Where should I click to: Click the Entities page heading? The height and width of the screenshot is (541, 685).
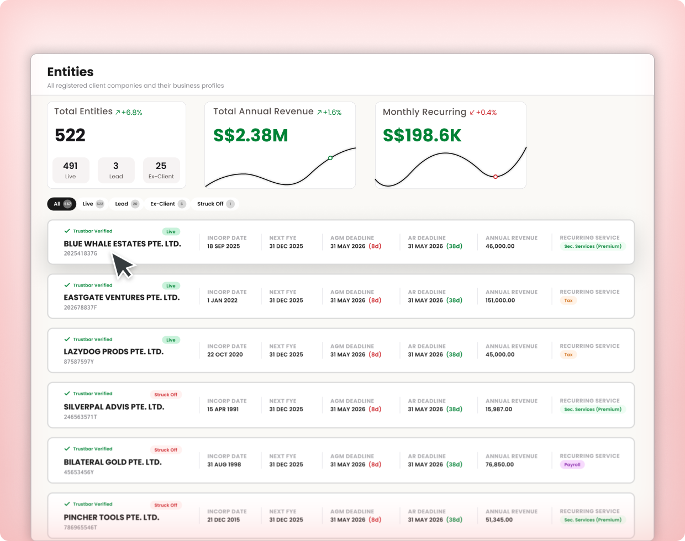pyautogui.click(x=70, y=72)
